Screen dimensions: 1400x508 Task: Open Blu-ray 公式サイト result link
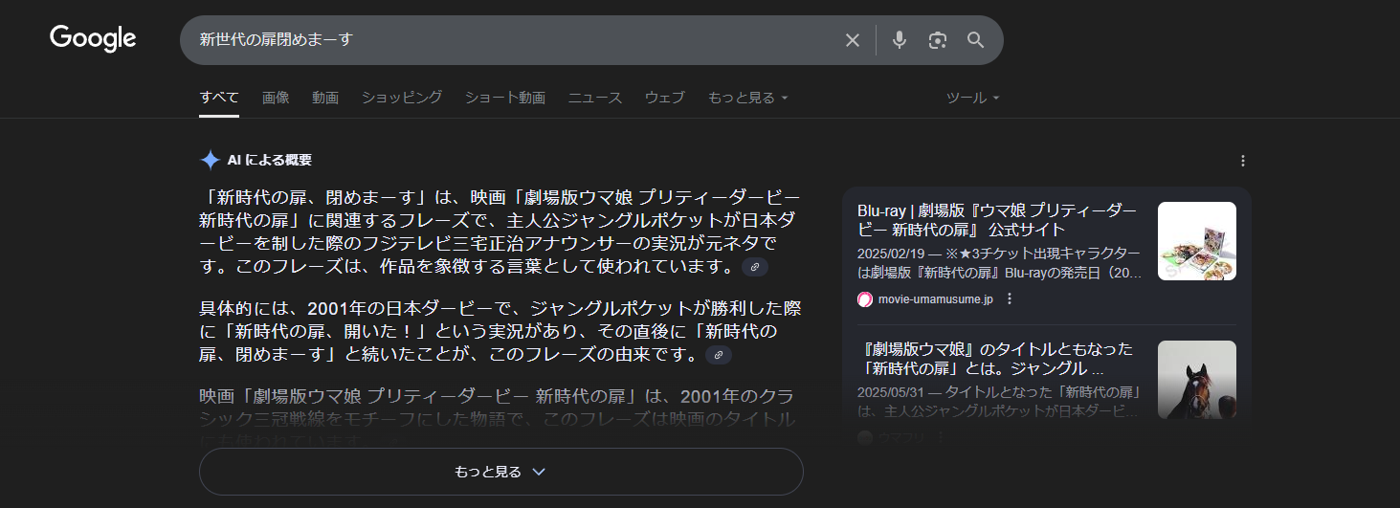pyautogui.click(x=996, y=220)
